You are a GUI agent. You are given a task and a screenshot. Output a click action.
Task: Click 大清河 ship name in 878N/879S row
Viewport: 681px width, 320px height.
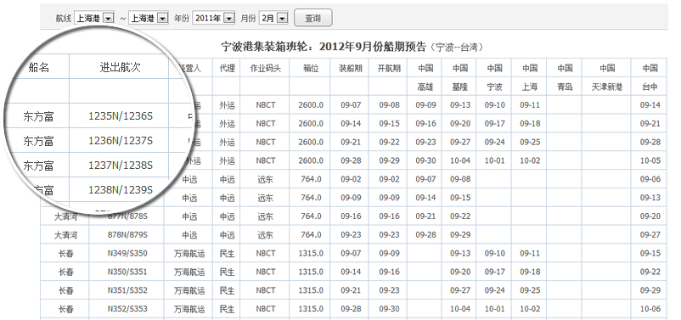pyautogui.click(x=65, y=235)
